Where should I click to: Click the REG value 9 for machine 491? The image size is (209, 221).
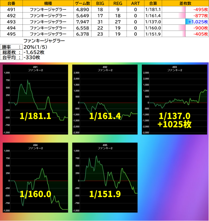118,9
